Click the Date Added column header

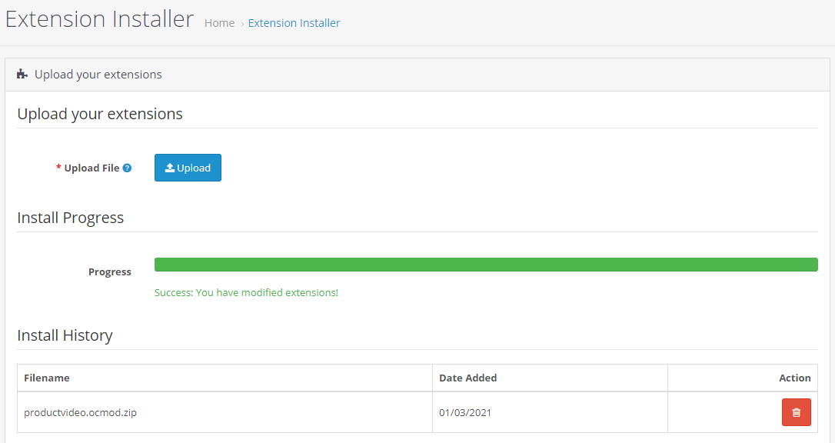click(x=550, y=378)
